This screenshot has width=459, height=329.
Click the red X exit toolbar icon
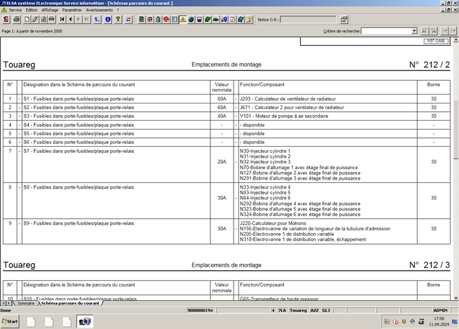click(6, 20)
